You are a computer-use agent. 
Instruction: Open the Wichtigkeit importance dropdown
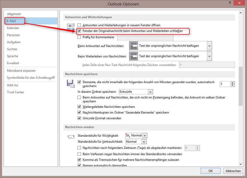pyautogui.click(x=145, y=135)
